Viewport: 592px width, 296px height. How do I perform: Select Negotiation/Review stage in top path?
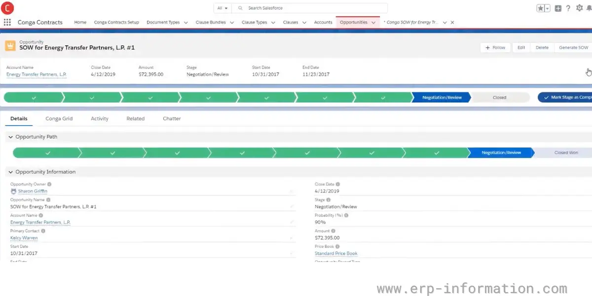tap(442, 98)
